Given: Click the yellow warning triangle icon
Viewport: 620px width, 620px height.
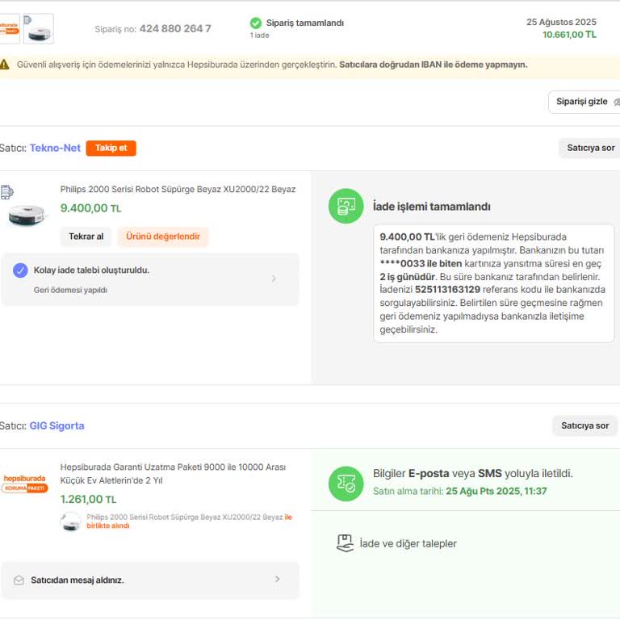Looking at the screenshot, I should [x=4, y=65].
